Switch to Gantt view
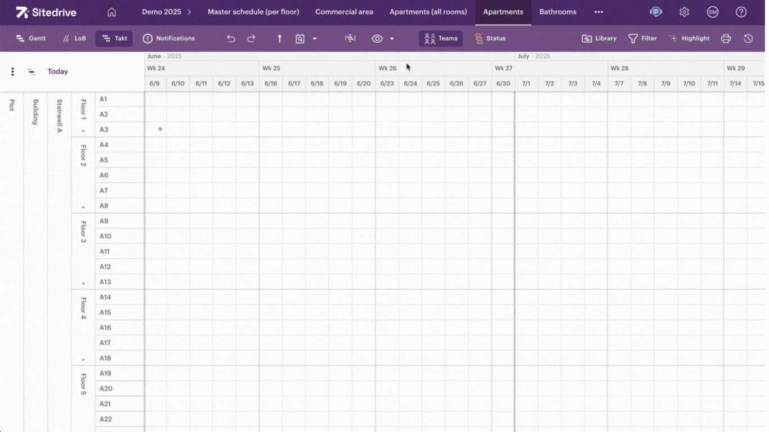 click(x=31, y=38)
